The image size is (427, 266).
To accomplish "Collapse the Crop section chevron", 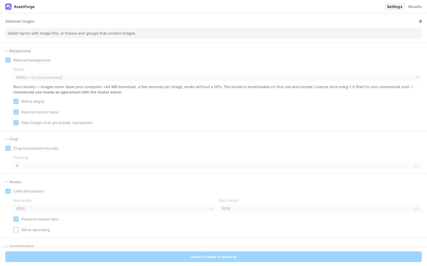I will 6,139.
